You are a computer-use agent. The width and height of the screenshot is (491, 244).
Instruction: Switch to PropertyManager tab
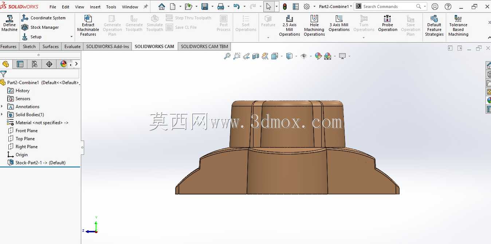(20, 64)
